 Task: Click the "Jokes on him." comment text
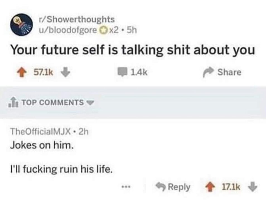pos(42,145)
